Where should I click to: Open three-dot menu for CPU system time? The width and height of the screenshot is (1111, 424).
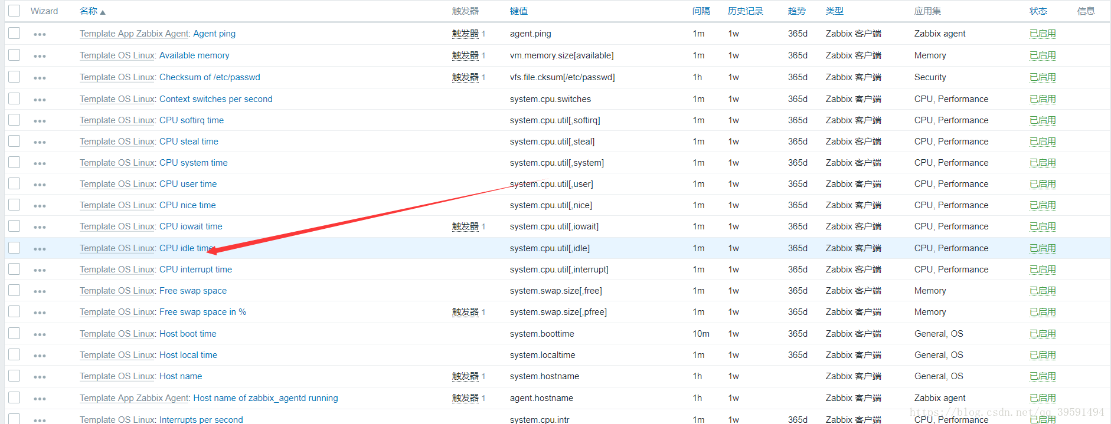(40, 163)
